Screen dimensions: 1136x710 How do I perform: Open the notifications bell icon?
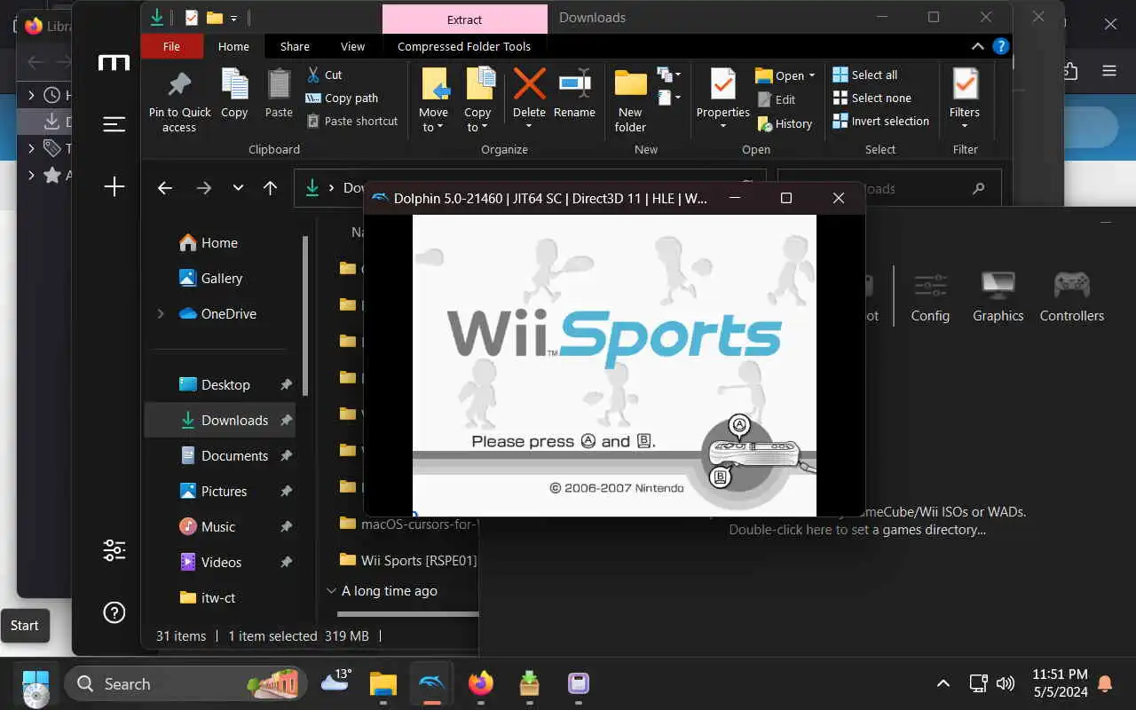[x=1105, y=683]
